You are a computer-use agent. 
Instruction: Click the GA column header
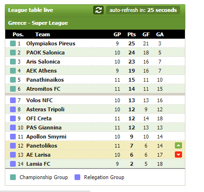(160, 34)
